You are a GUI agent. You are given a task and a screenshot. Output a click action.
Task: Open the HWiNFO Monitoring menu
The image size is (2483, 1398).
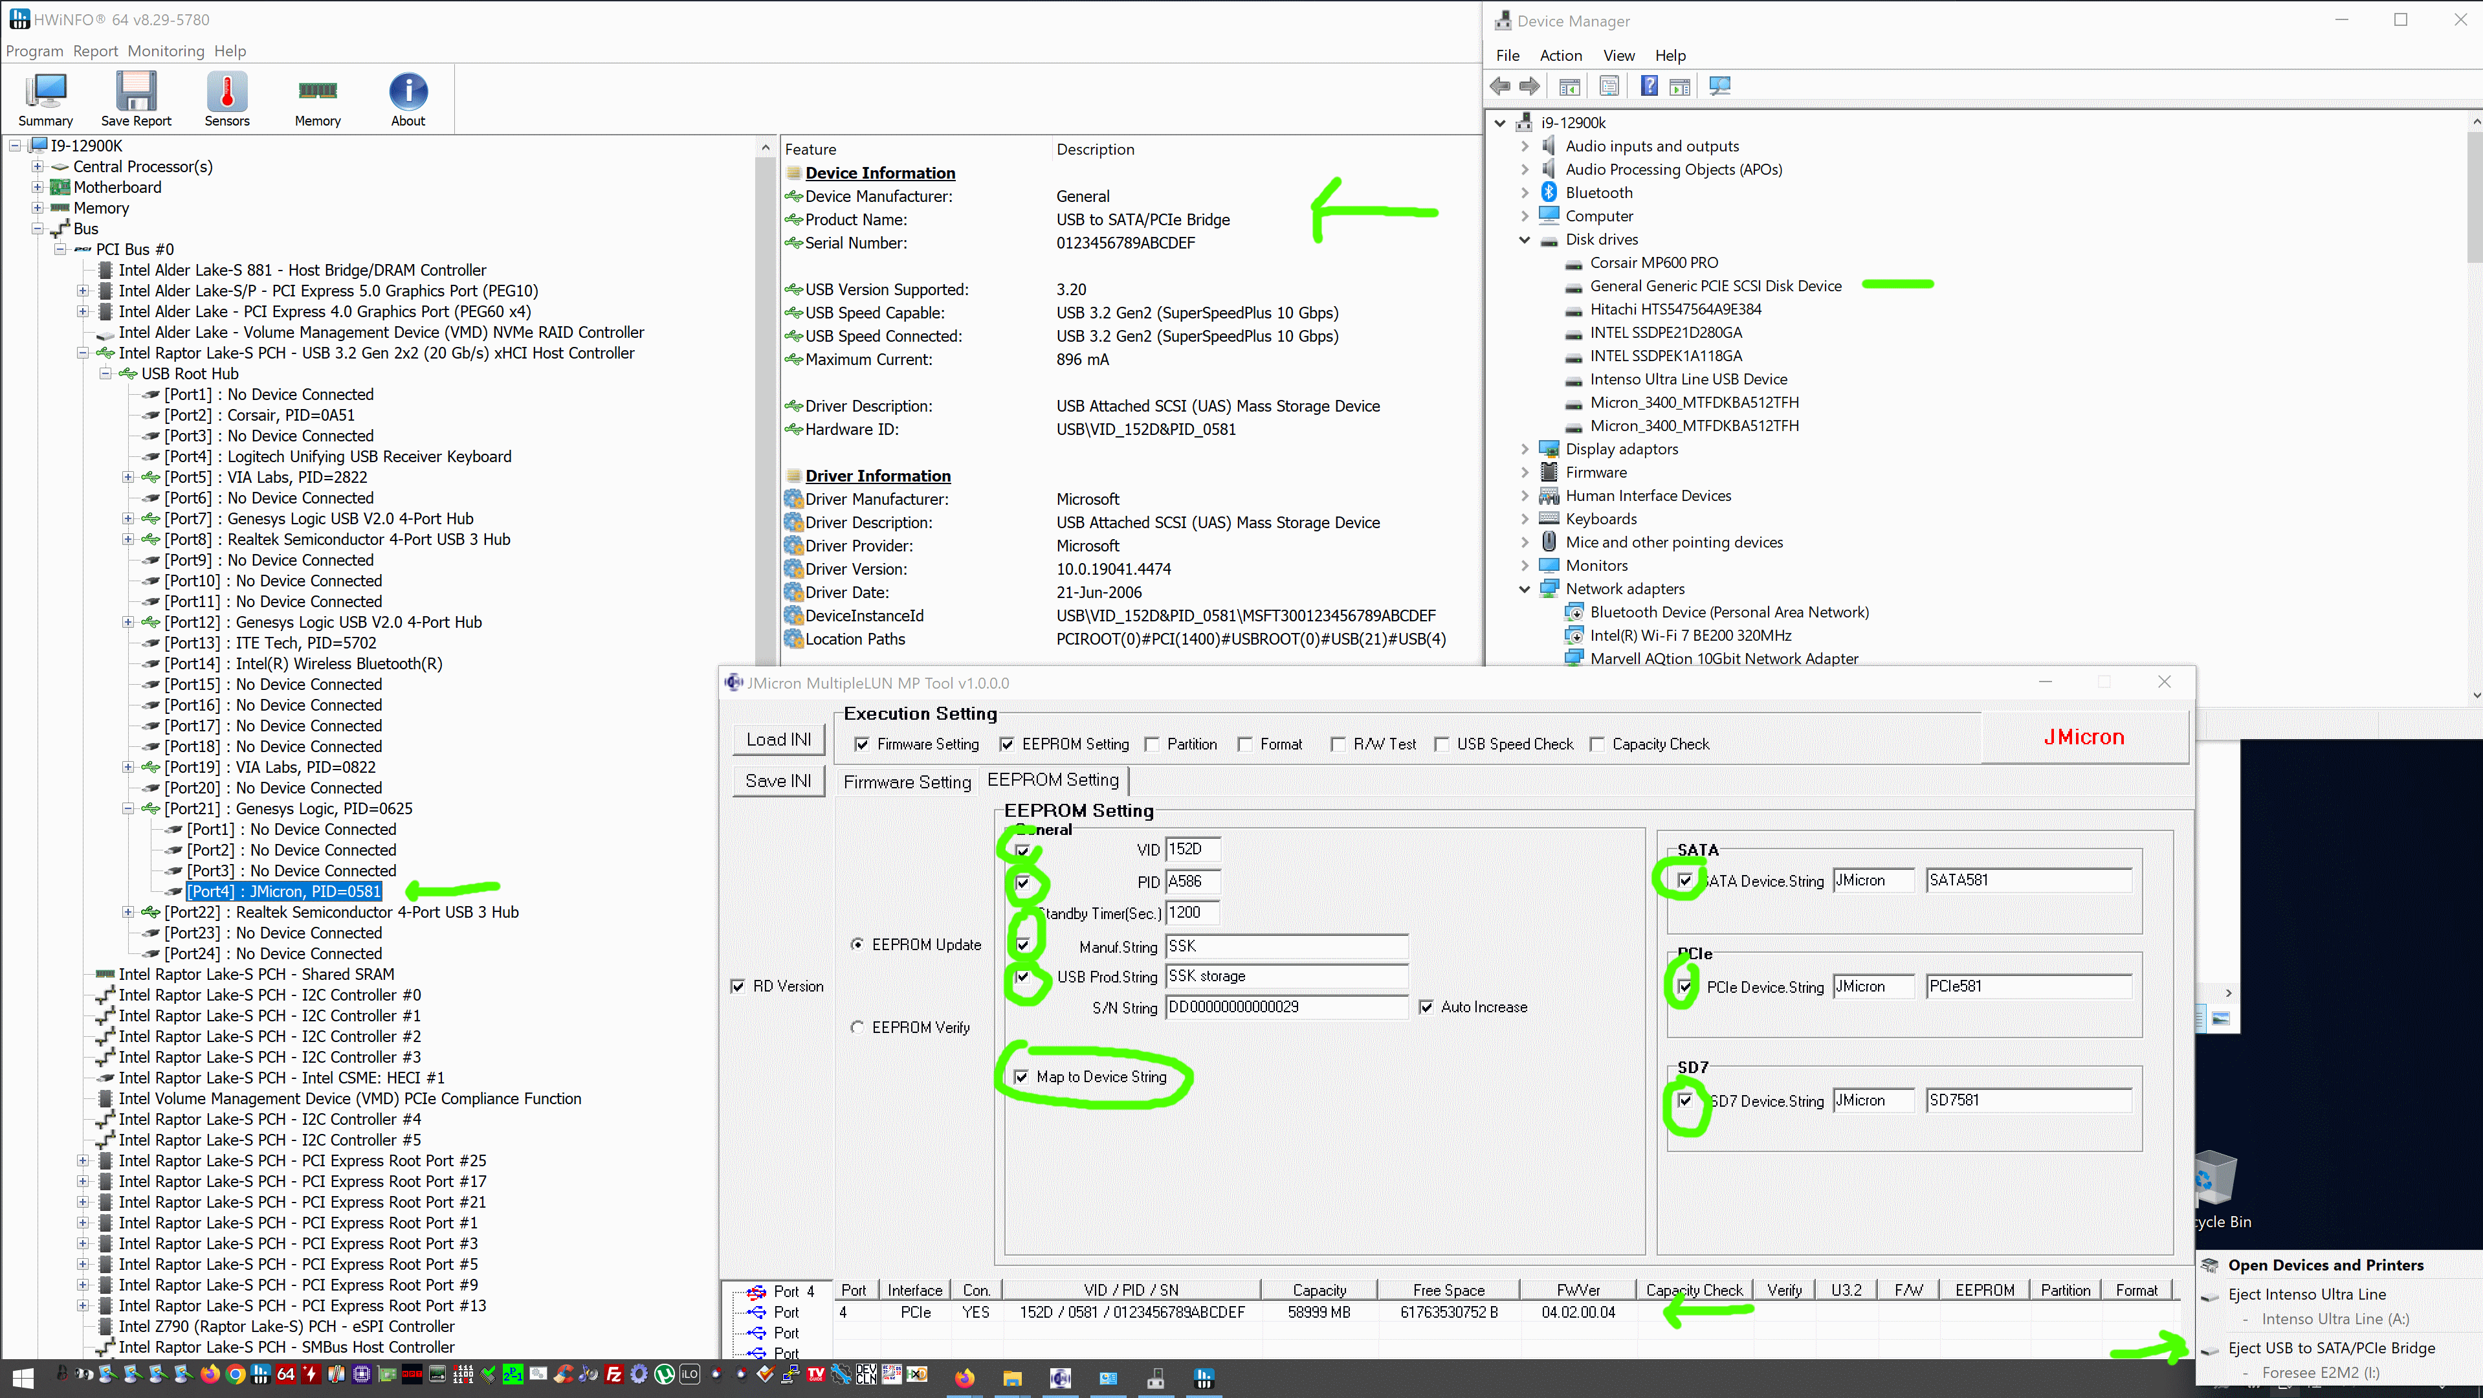[x=166, y=51]
